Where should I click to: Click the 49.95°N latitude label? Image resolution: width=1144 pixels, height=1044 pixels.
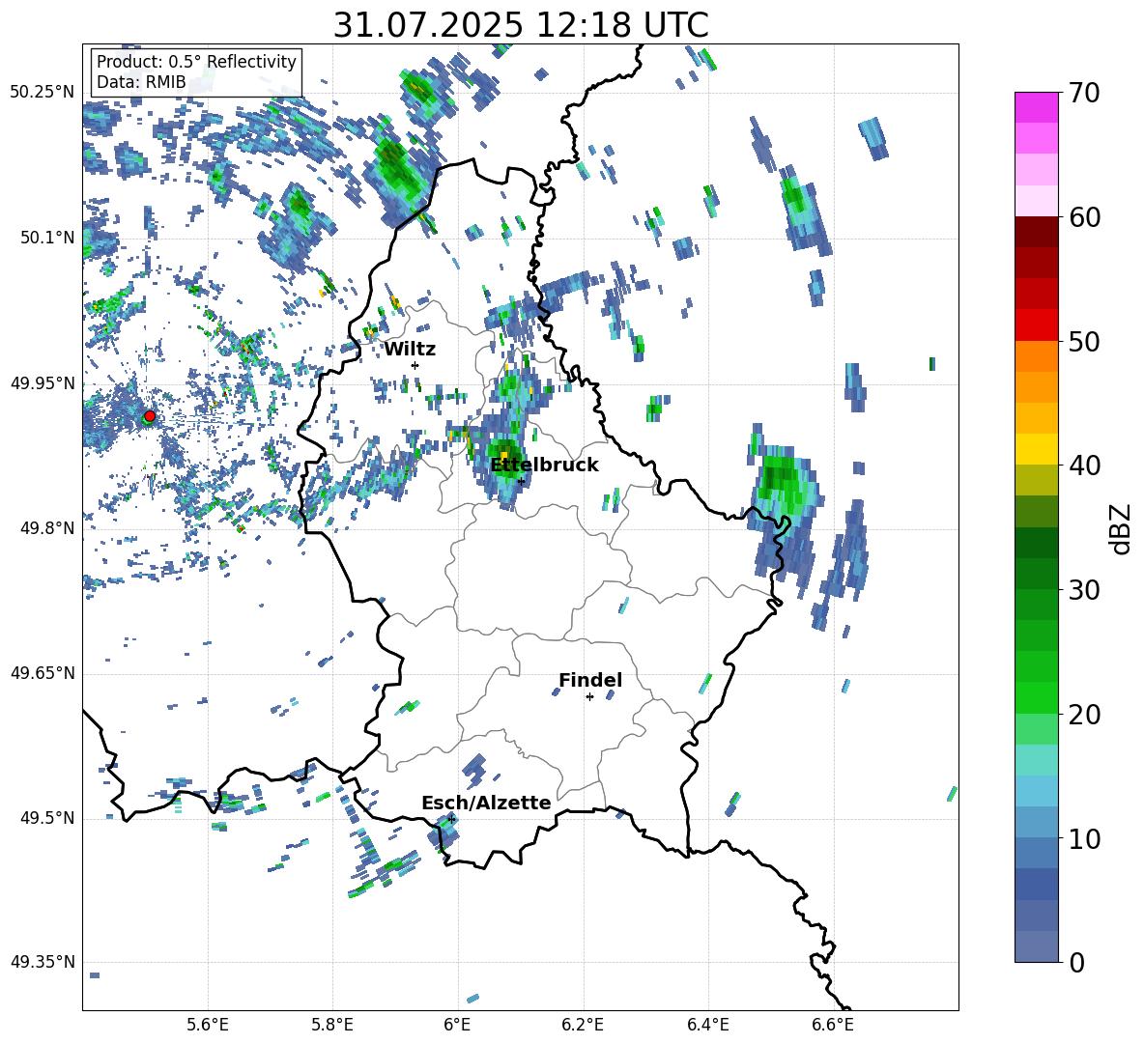(x=43, y=383)
